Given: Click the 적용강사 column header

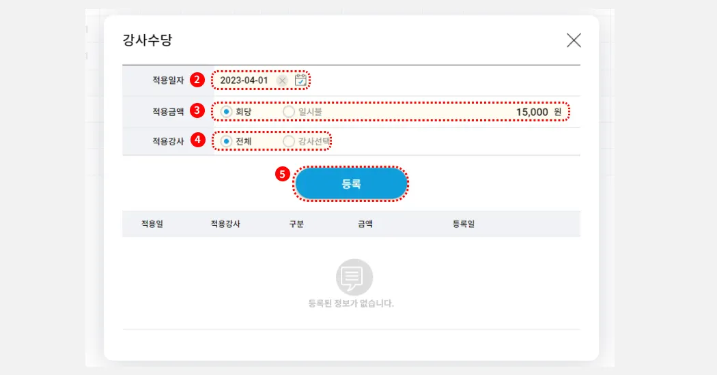Looking at the screenshot, I should (x=225, y=224).
